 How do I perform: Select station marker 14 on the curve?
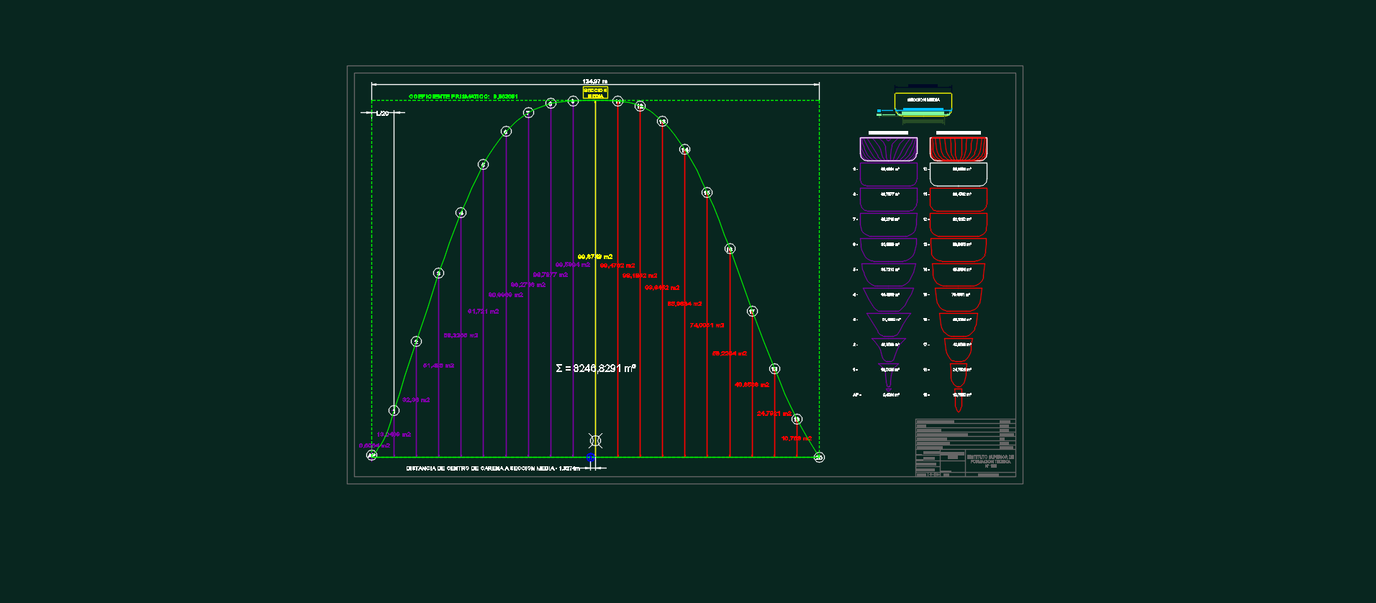pos(684,150)
